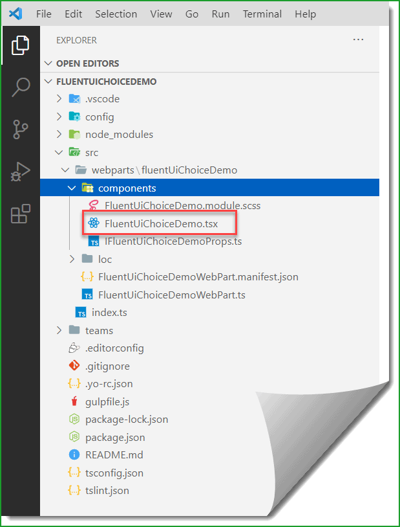Collapse the OPEN EDITORS section
The image size is (400, 527).
click(x=48, y=63)
